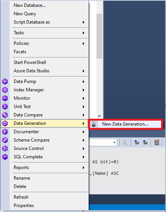Screen dimensions: 166x212
Task: Click the Unit Test menu label
Action: tap(22, 107)
